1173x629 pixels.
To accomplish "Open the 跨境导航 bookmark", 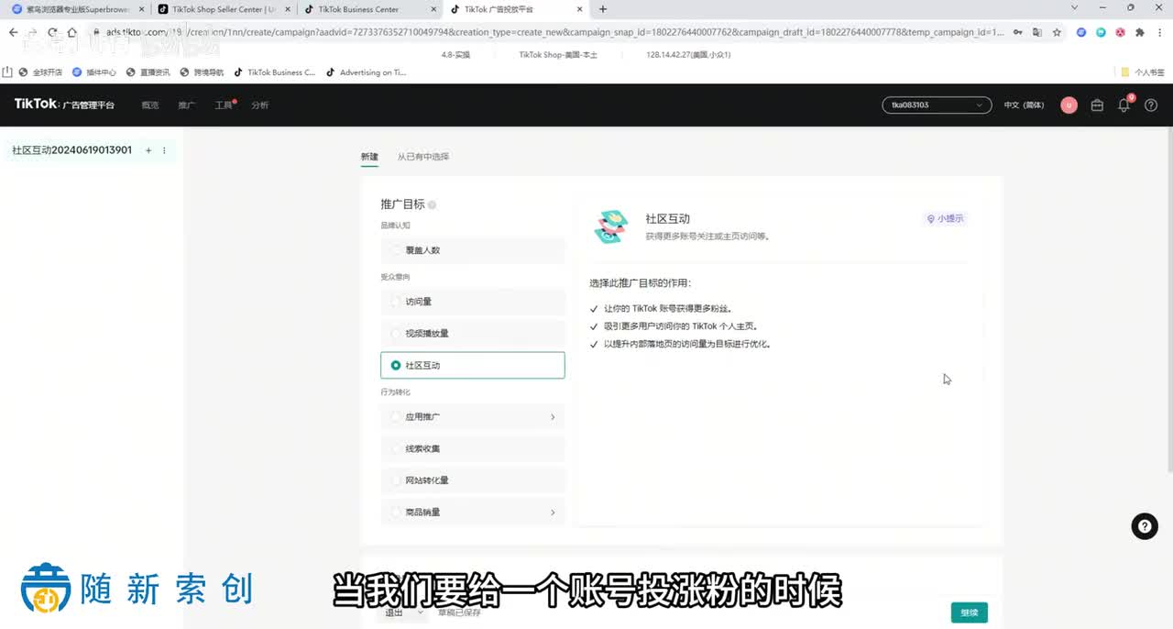I will pyautogui.click(x=202, y=72).
